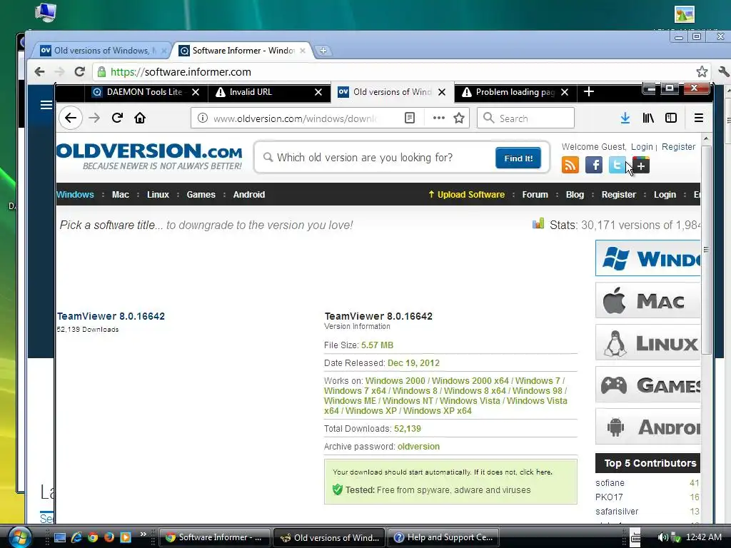Screen dimensions: 731x548
Task: Click the Find It! button
Action: pos(518,158)
